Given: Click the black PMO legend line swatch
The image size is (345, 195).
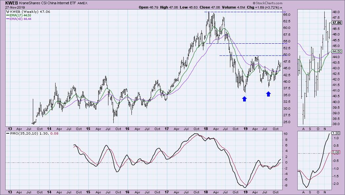Looking at the screenshot, I should [x=8, y=133].
